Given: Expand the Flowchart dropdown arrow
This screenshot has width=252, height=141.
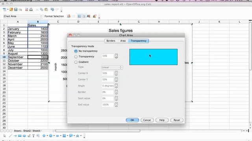Looking at the screenshot, I should (x=67, y=136).
